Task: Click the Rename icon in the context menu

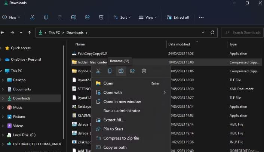Action: pos(121,71)
